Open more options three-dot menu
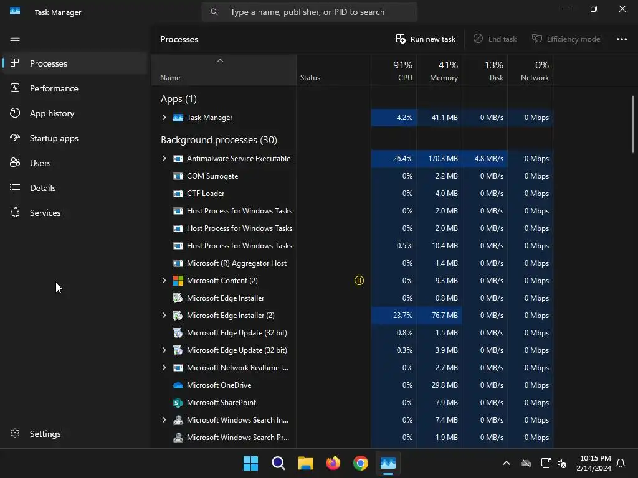Screen dimensions: 638x478 click(621, 39)
